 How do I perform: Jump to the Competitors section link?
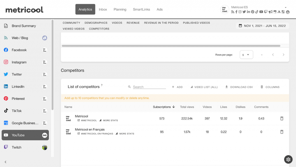[x=99, y=29]
